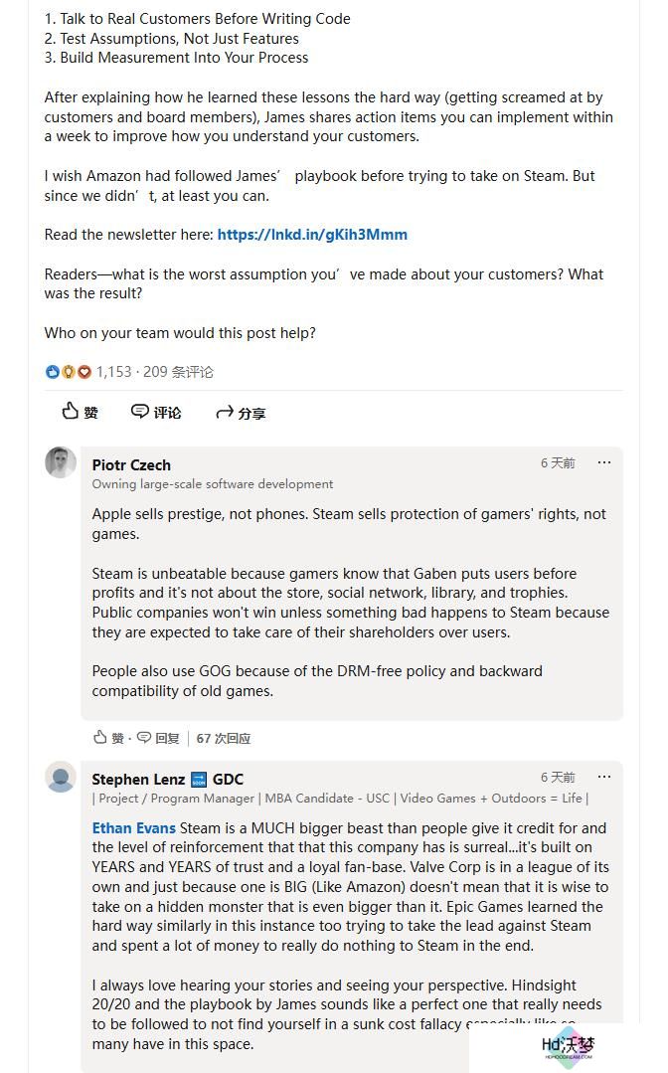Screen dimensions: 668x1073
Task: Like the post with thumbs-up icon
Action: (80, 412)
